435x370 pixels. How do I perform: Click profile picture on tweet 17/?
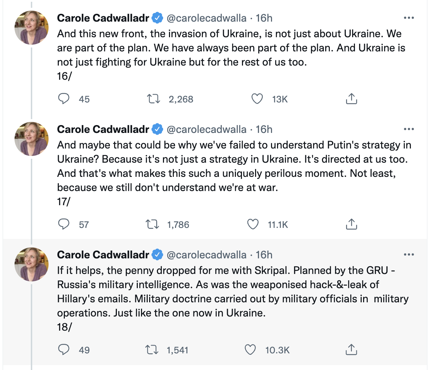click(x=31, y=139)
